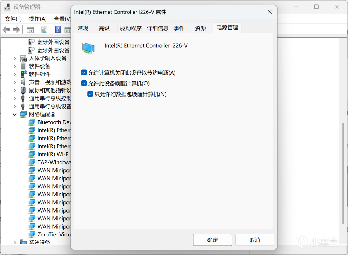348x255 pixels.
Task: Open the 文件(F) menu
Action: click(x=13, y=19)
